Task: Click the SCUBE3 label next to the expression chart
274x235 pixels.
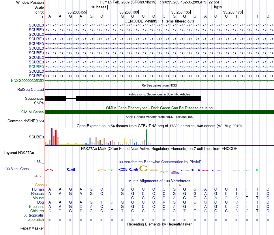Action: pos(36,137)
